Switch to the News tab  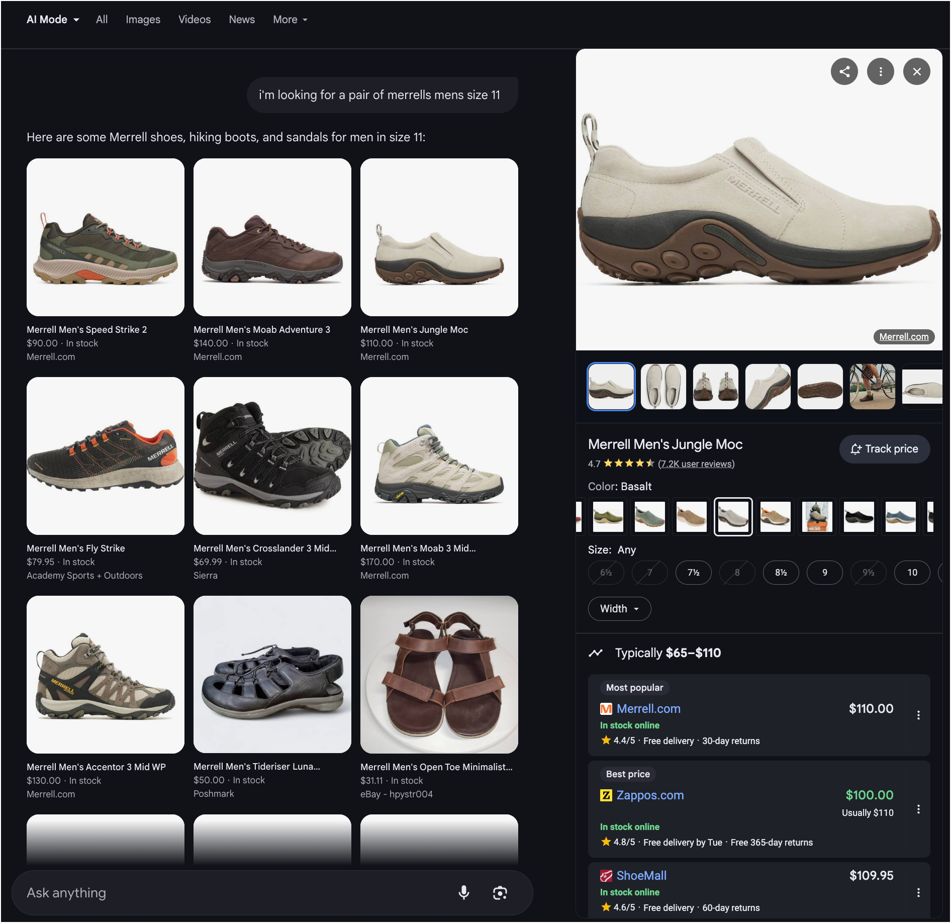pos(242,20)
